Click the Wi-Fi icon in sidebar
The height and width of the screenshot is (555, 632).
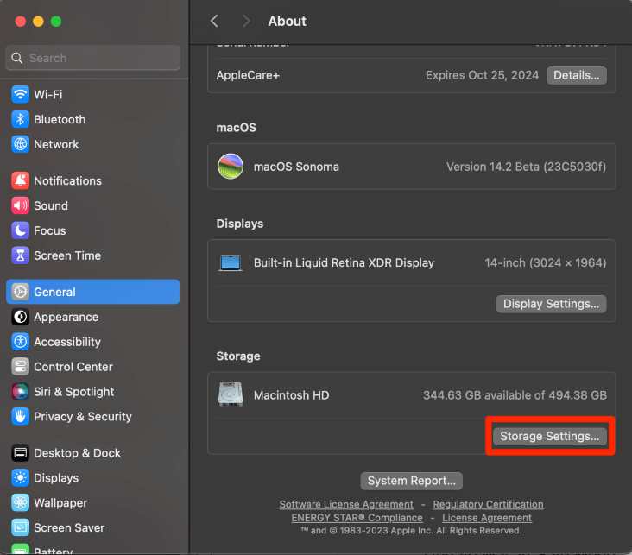click(20, 94)
